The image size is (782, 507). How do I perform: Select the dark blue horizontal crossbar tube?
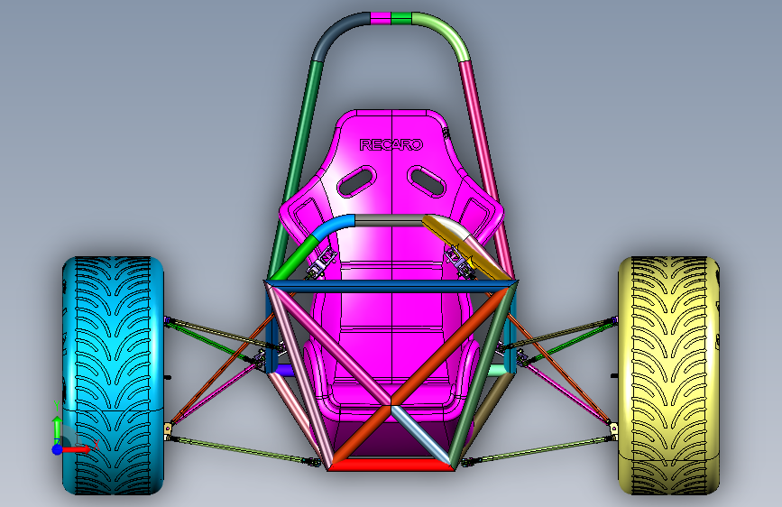coord(391,287)
